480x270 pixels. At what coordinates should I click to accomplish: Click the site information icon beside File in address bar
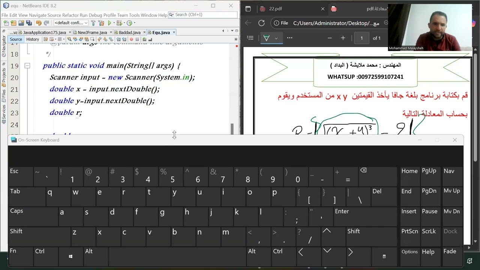tap(276, 23)
